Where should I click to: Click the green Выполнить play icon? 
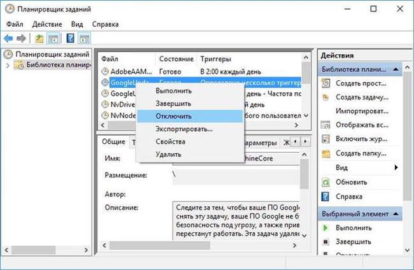point(325,228)
